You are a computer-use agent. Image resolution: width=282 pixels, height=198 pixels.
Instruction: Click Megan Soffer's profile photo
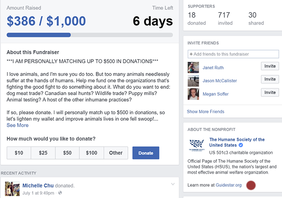click(x=193, y=94)
